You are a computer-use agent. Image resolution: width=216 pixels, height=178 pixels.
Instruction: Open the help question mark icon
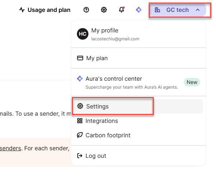tap(86, 10)
